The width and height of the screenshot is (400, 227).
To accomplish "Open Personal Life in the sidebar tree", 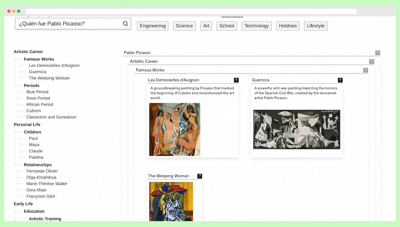I will (x=27, y=125).
